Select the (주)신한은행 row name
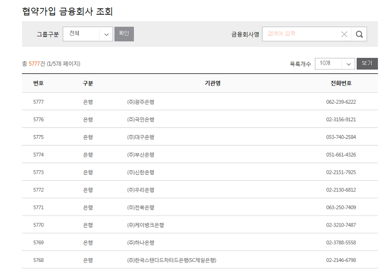386x274 pixels. click(x=141, y=173)
